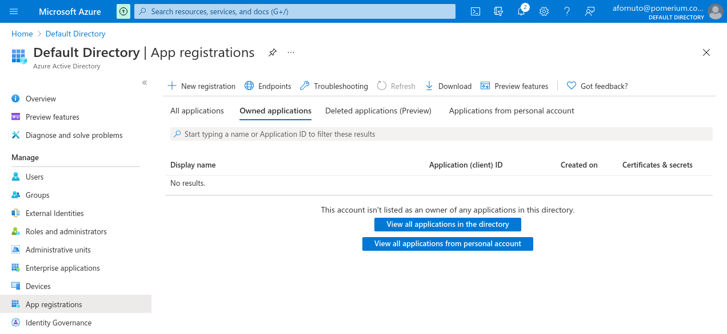Switch to the All applications tab

(x=197, y=111)
